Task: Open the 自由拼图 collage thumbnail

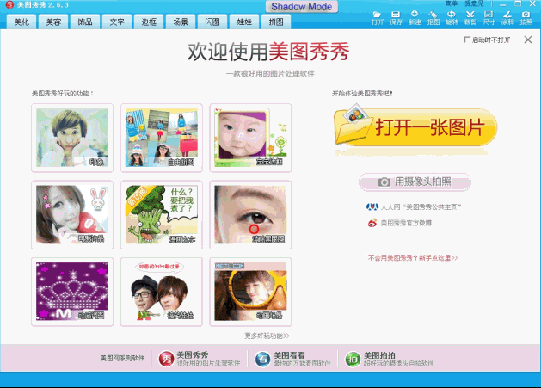Action: pos(162,138)
